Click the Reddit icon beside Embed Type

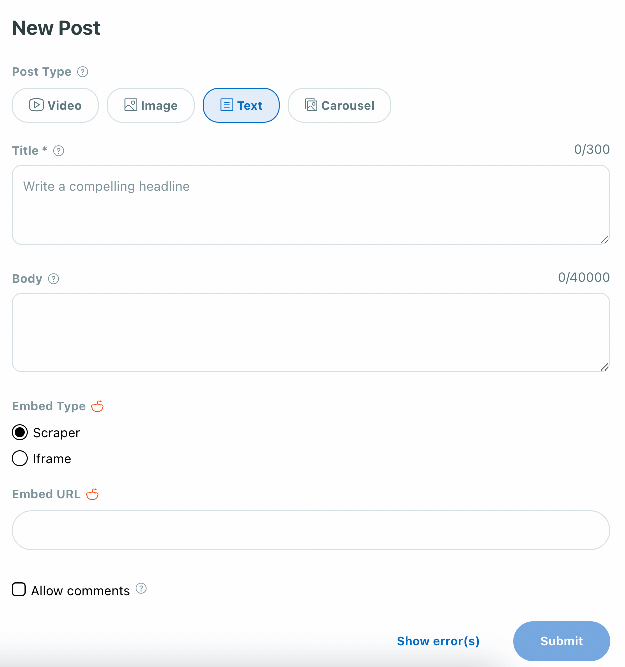click(x=97, y=406)
